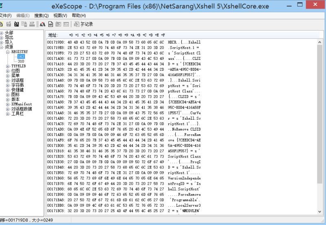Click the export resource toolbar icon

coord(9,24)
